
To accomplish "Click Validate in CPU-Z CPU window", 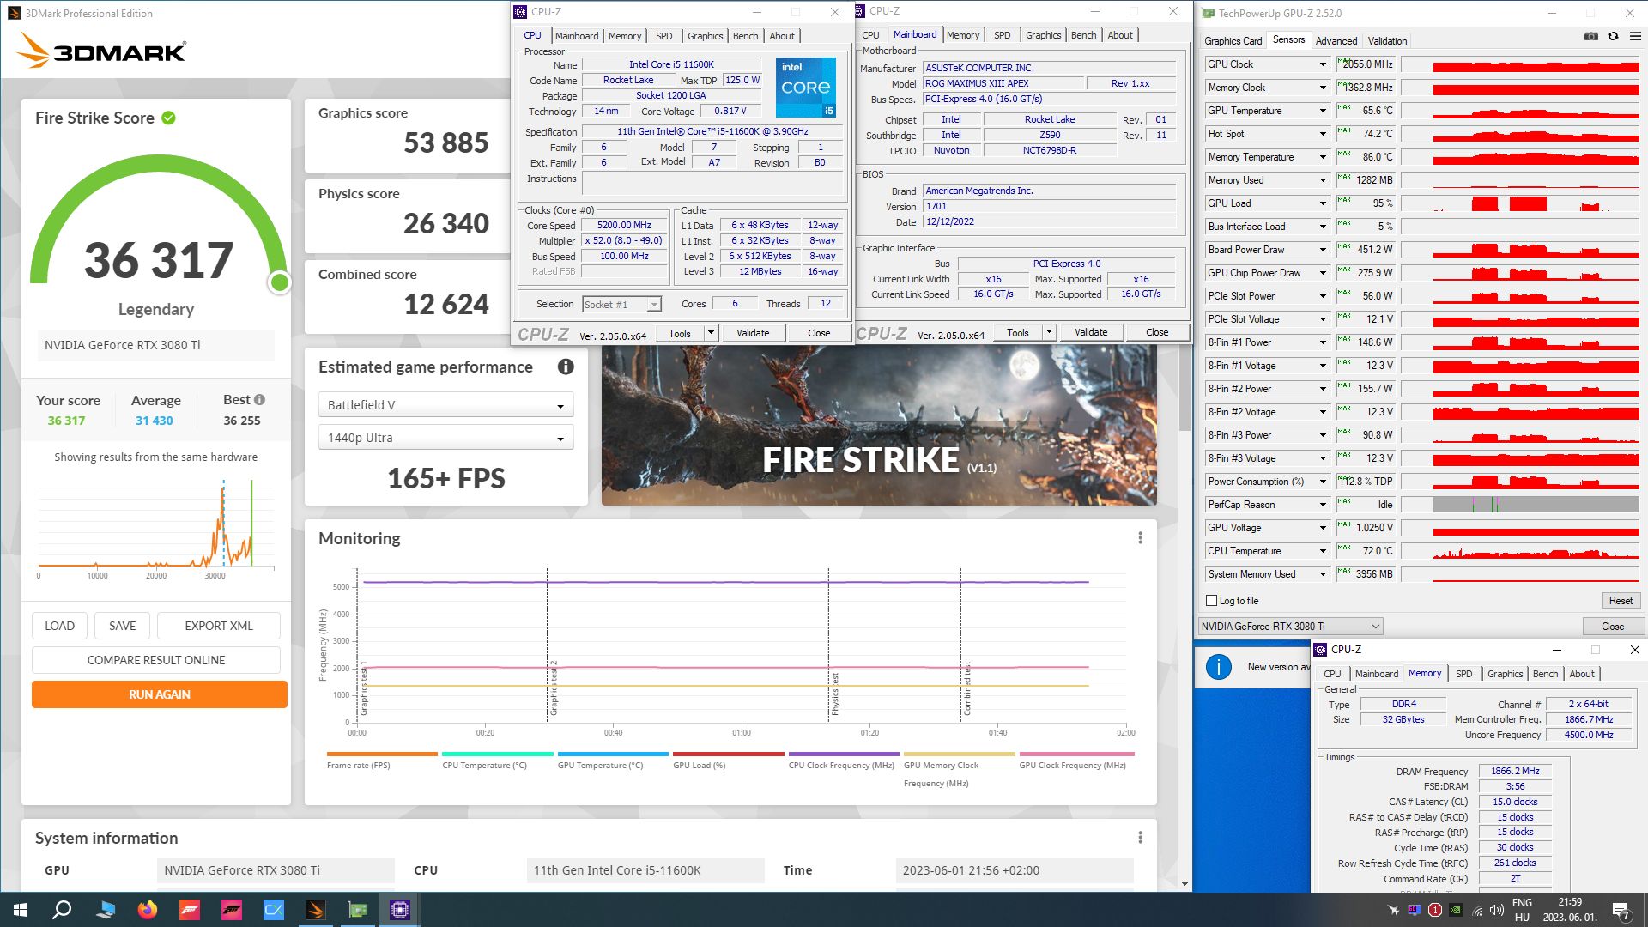I will point(753,333).
